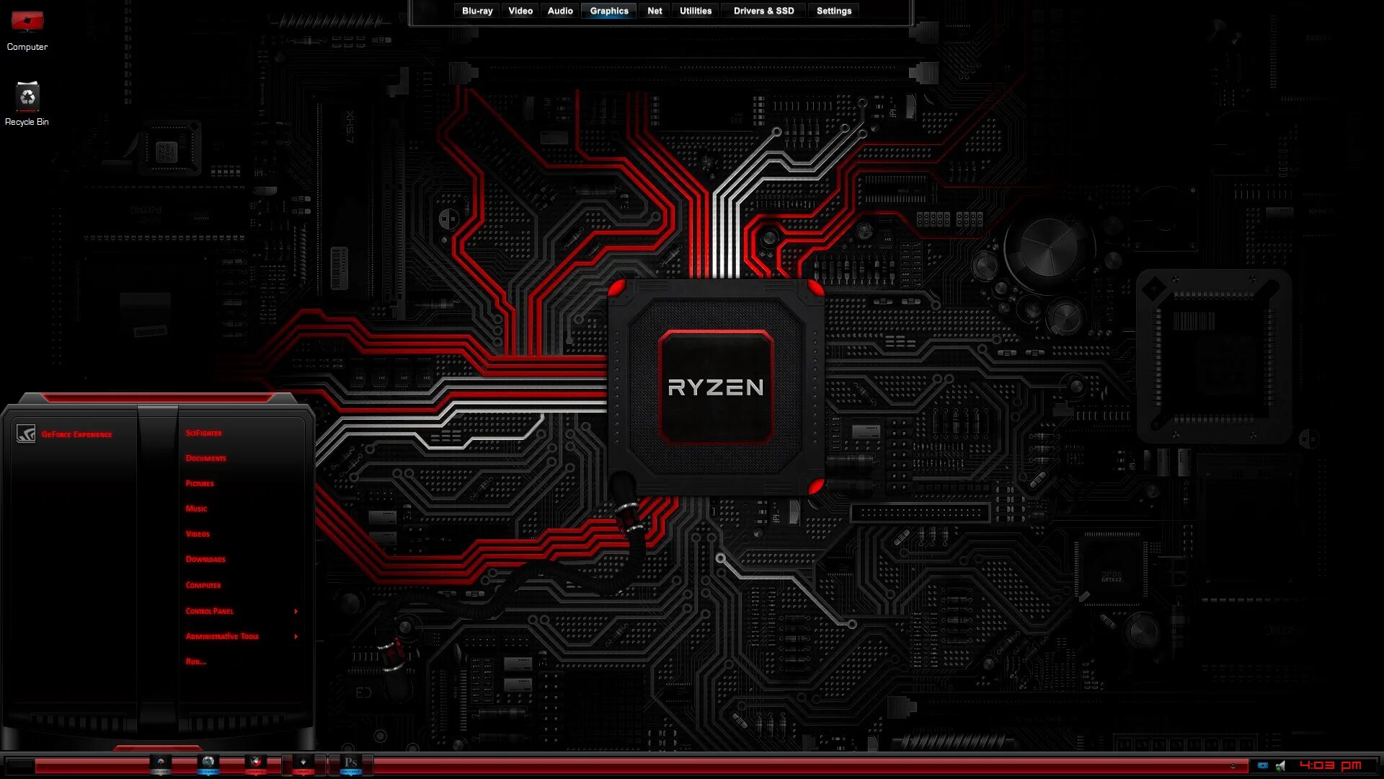Open the Settings menu item
Image resolution: width=1384 pixels, height=779 pixels.
(x=833, y=10)
